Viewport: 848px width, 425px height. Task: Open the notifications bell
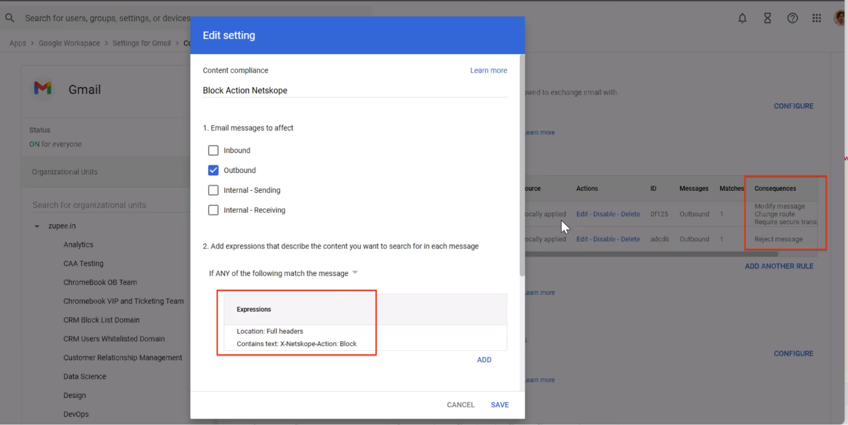[742, 18]
